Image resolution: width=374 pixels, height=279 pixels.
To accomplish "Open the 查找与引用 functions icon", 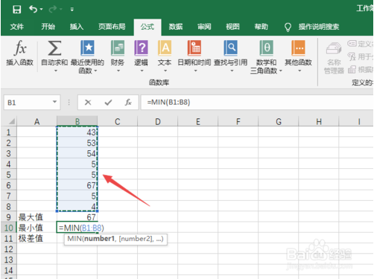I will tap(231, 48).
